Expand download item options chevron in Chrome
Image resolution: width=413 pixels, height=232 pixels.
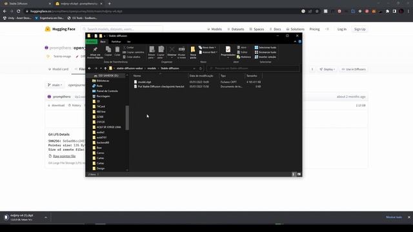point(46,218)
